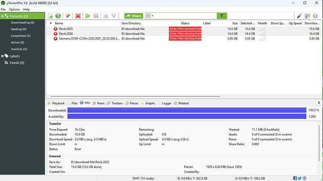Click the info pane vertical scrollbar
323x181 pixels.
point(319,143)
